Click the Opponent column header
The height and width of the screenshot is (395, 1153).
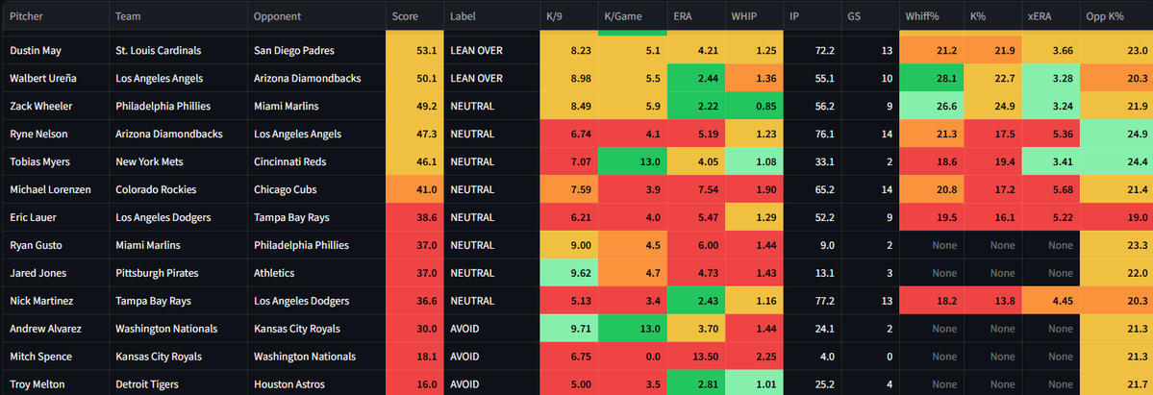(316, 16)
